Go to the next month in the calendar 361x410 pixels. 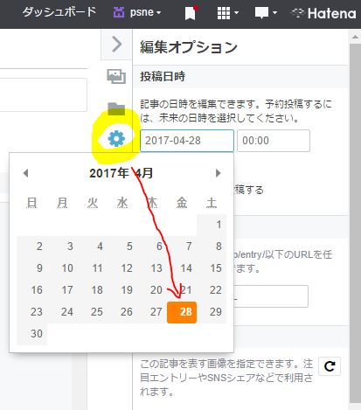click(x=218, y=173)
